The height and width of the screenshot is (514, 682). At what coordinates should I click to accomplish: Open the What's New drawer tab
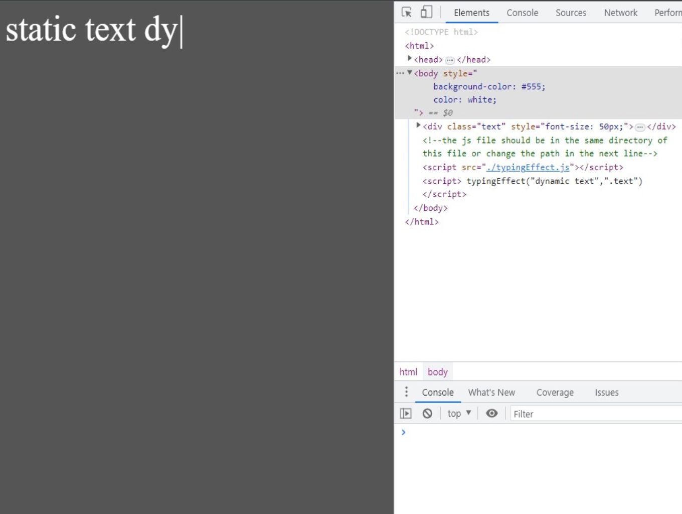(491, 393)
